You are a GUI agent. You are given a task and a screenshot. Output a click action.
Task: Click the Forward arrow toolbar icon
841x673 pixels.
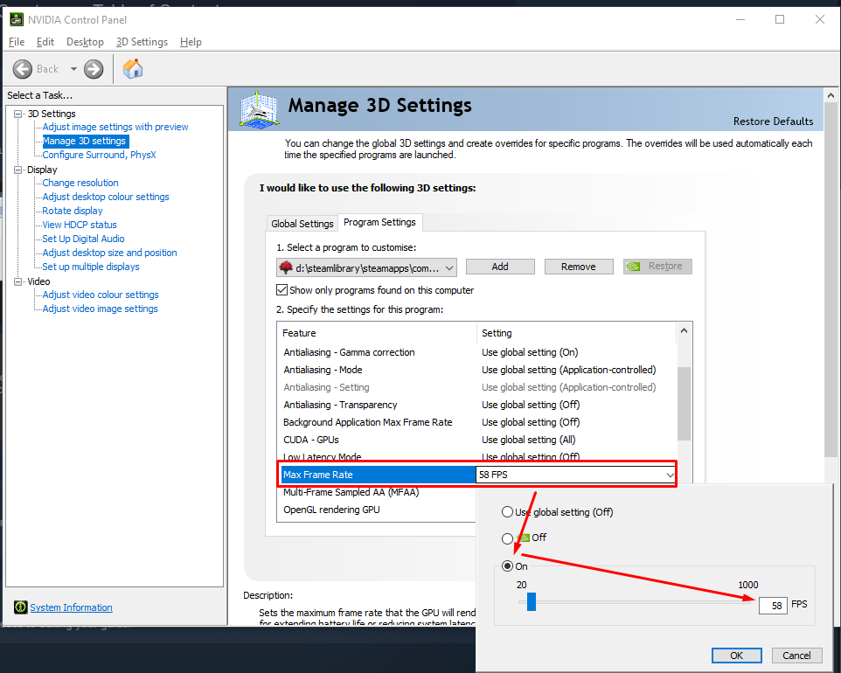click(x=94, y=69)
